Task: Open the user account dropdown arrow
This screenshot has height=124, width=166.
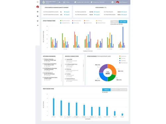Action: (x=128, y=2)
